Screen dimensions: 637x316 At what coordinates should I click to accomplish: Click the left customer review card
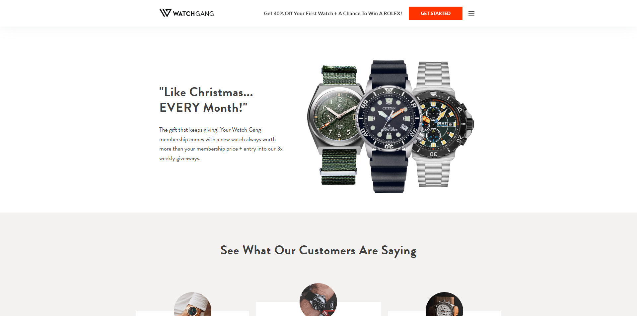192,313
